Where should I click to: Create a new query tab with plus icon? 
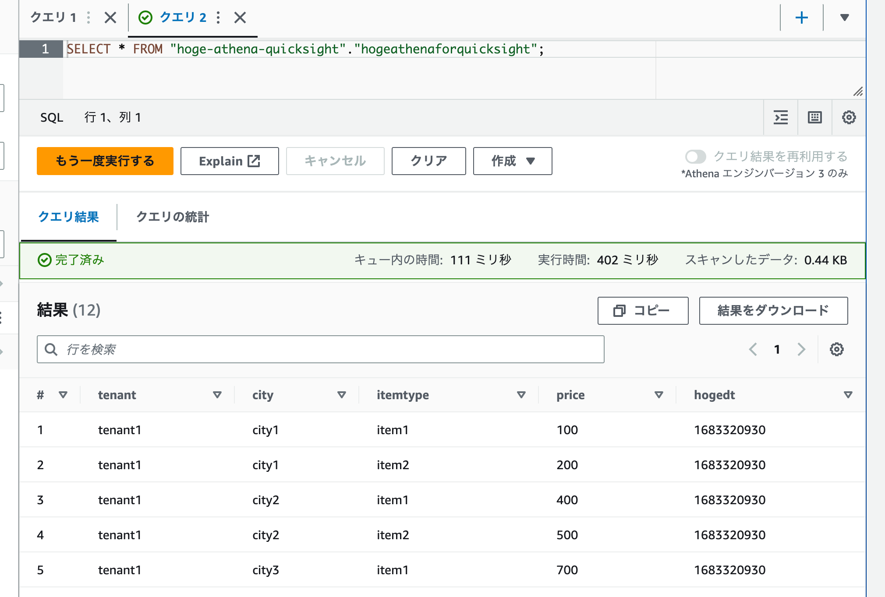(x=802, y=18)
